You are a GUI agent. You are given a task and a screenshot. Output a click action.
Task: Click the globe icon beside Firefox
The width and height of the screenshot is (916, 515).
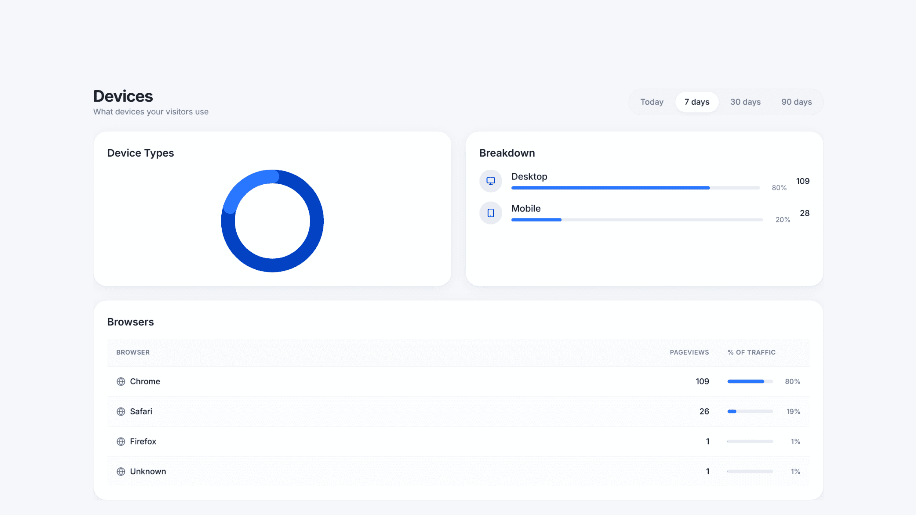[x=121, y=441]
